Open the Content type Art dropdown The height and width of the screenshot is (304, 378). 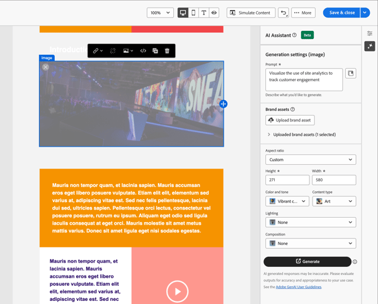334,201
